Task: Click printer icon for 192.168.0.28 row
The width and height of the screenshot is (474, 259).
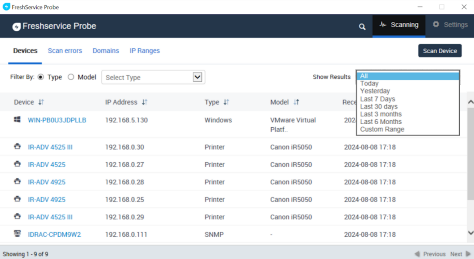Action: pyautogui.click(x=17, y=181)
